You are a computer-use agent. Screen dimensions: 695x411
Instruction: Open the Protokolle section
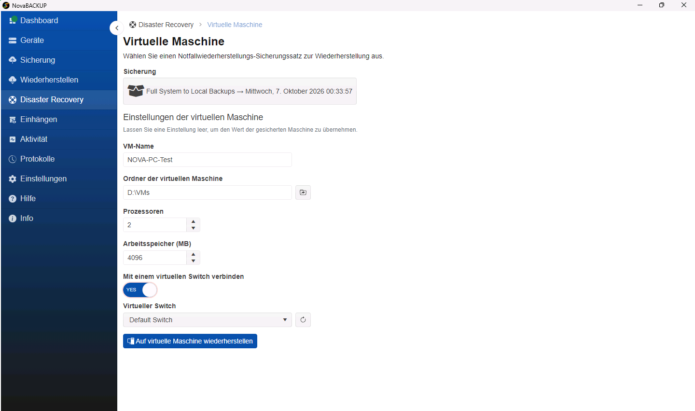[59, 159]
